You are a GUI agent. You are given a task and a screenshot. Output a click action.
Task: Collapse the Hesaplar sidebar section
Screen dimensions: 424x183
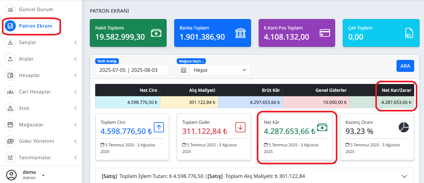(x=76, y=75)
